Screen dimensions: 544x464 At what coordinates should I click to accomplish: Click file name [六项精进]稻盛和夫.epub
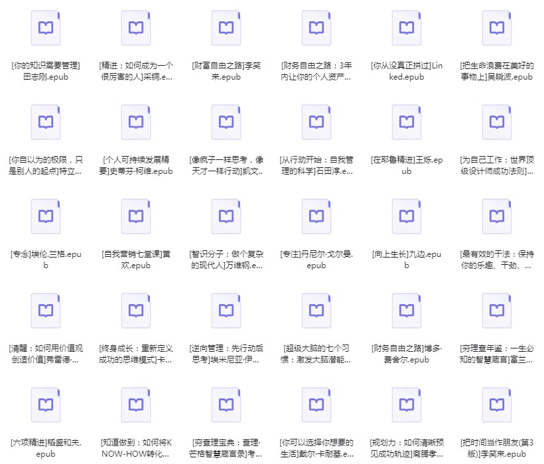[46, 448]
